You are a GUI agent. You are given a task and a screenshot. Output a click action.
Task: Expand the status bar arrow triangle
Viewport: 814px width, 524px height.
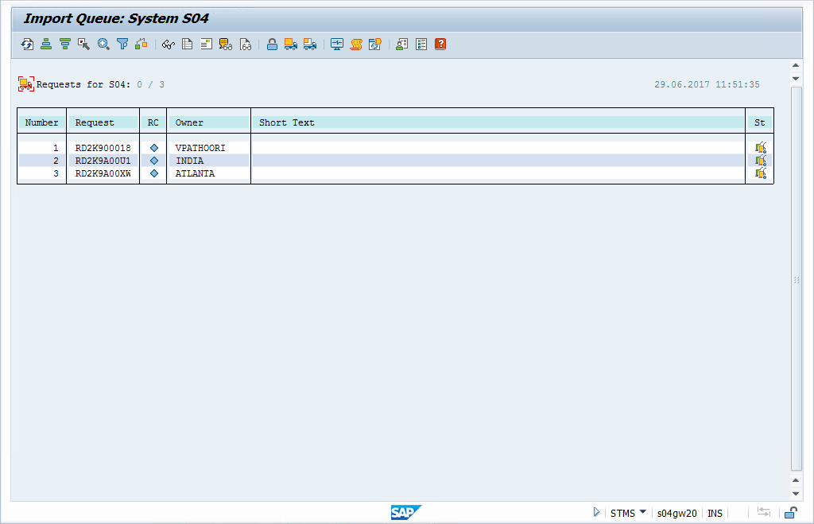coord(596,513)
